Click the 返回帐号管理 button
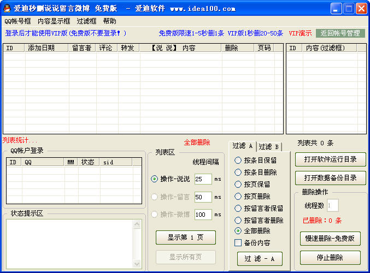This screenshot has height=273, width=370. click(x=340, y=33)
